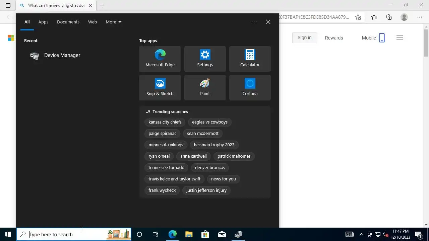429x241 pixels.
Task: Click the Sign in button on Bing
Action: click(x=304, y=37)
